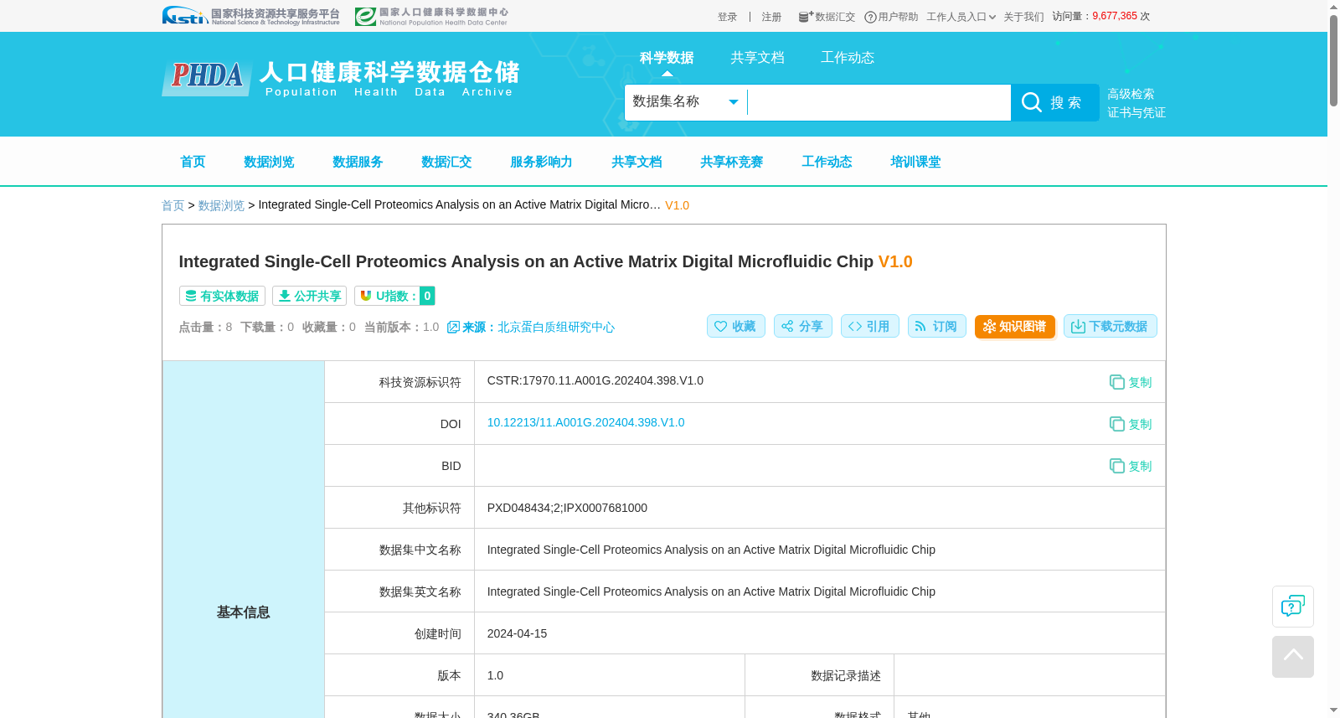
Task: Click the magnifier search button
Action: [1054, 102]
